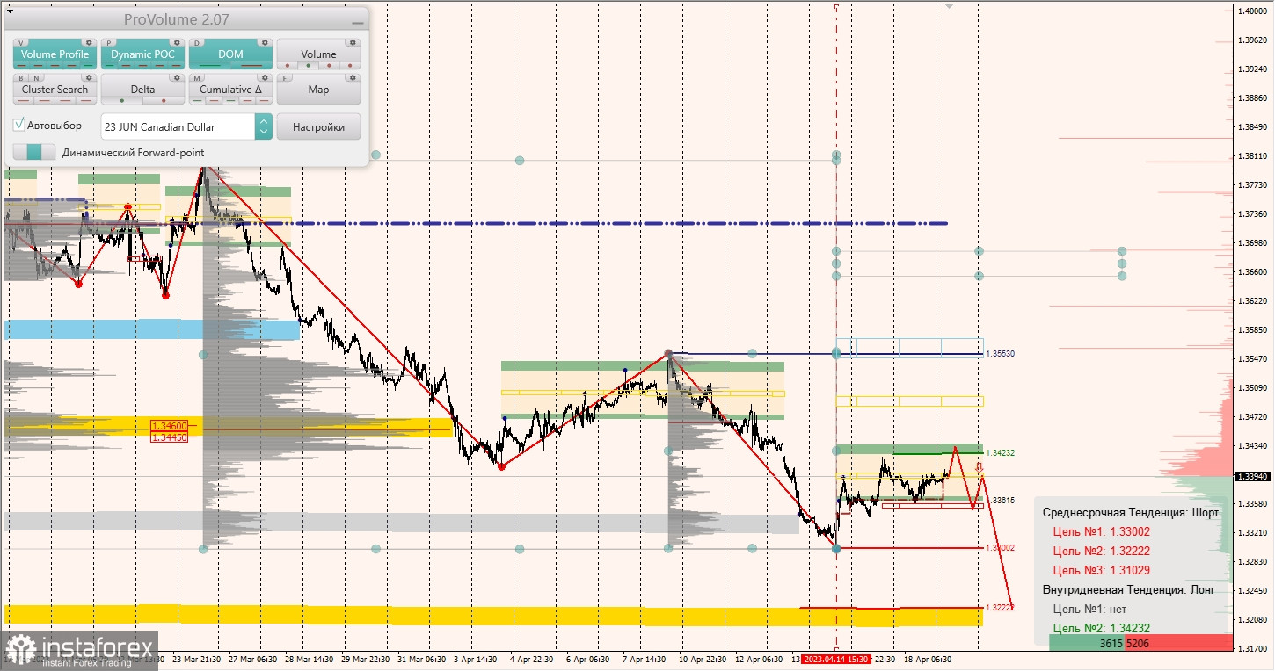
Task: Click Среднесрочная Тенденция: Шорт heading
Action: click(1131, 512)
